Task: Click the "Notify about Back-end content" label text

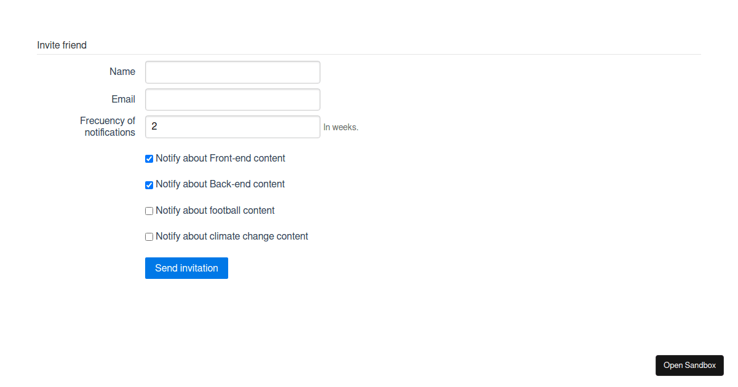Action: click(220, 184)
